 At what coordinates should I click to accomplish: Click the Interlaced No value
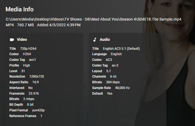click(30, 88)
